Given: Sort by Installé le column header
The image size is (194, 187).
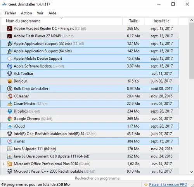Looking at the screenshot, I should [161, 21].
